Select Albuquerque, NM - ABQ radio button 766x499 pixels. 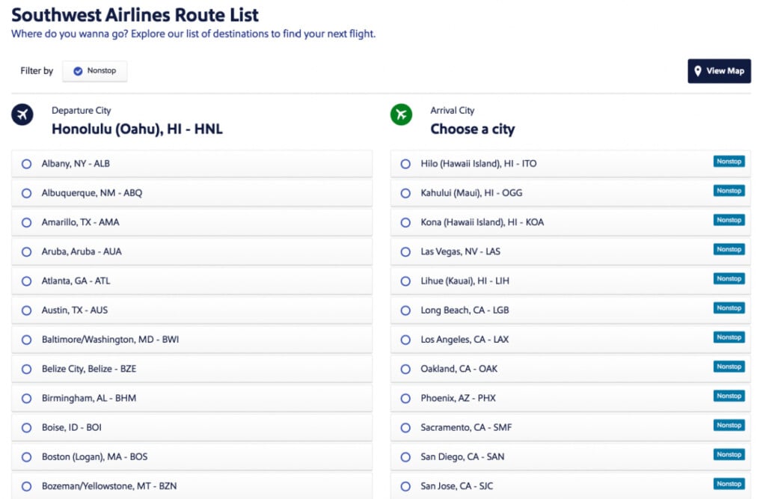click(26, 193)
